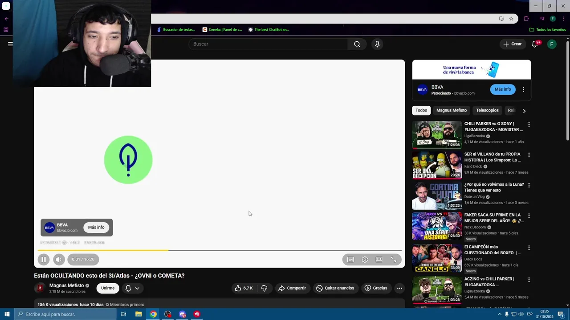Open Task View on taskbar

point(123,314)
